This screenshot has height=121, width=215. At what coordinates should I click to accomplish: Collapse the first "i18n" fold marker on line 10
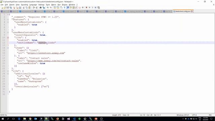click(x=8, y=37)
